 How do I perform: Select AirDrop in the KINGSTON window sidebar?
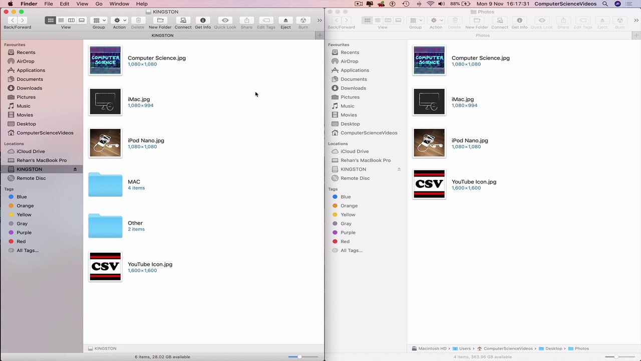[x=26, y=61]
